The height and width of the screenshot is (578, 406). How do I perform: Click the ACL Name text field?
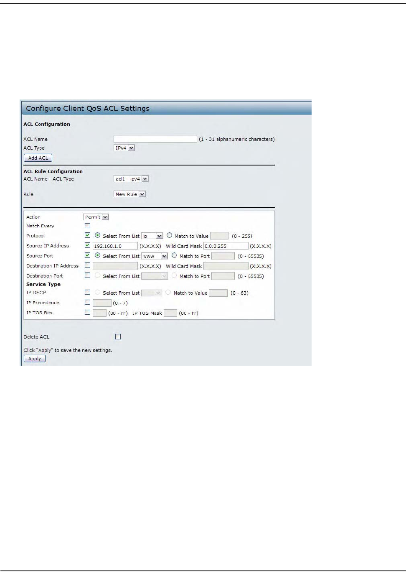coord(155,139)
